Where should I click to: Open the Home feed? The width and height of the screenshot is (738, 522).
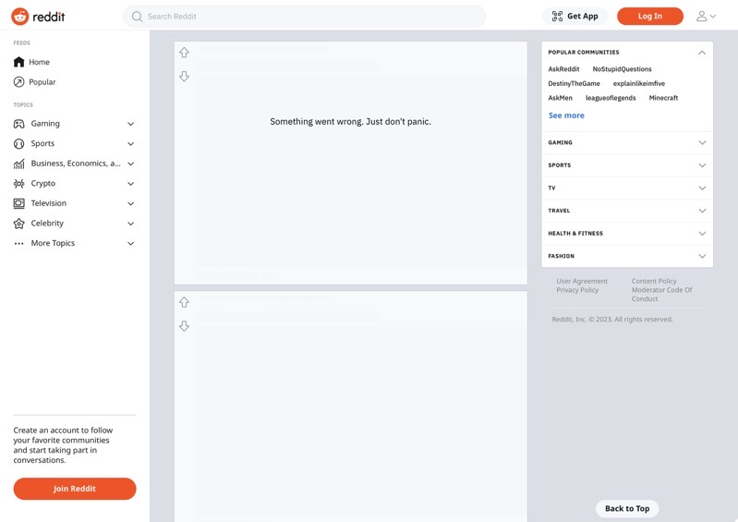point(39,62)
